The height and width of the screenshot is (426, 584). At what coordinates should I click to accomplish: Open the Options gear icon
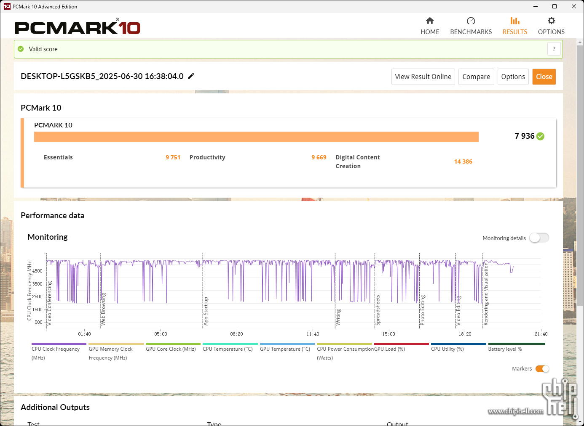click(551, 21)
